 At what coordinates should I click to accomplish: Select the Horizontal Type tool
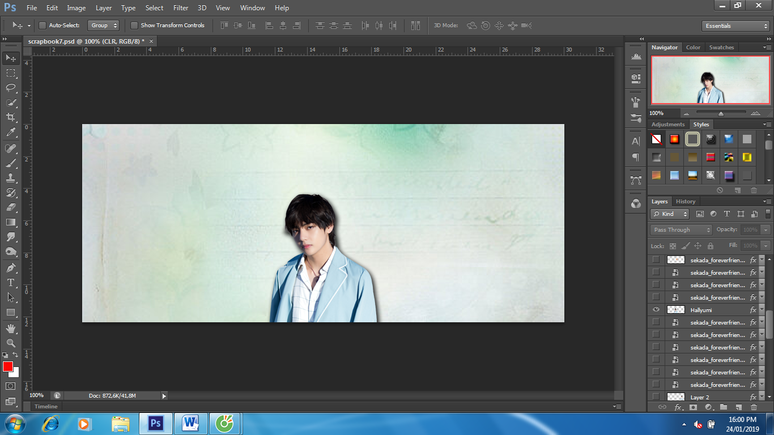click(11, 282)
